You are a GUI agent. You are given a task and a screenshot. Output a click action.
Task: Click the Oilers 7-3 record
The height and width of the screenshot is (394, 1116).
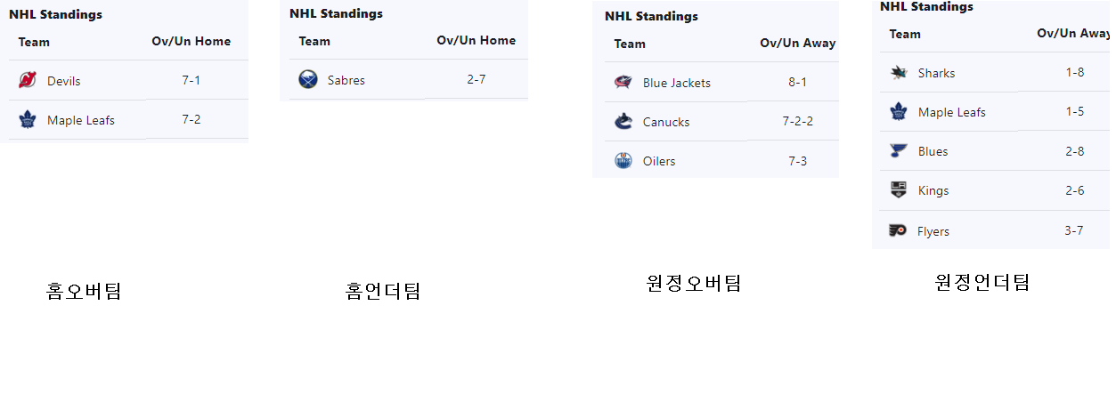pyautogui.click(x=797, y=161)
